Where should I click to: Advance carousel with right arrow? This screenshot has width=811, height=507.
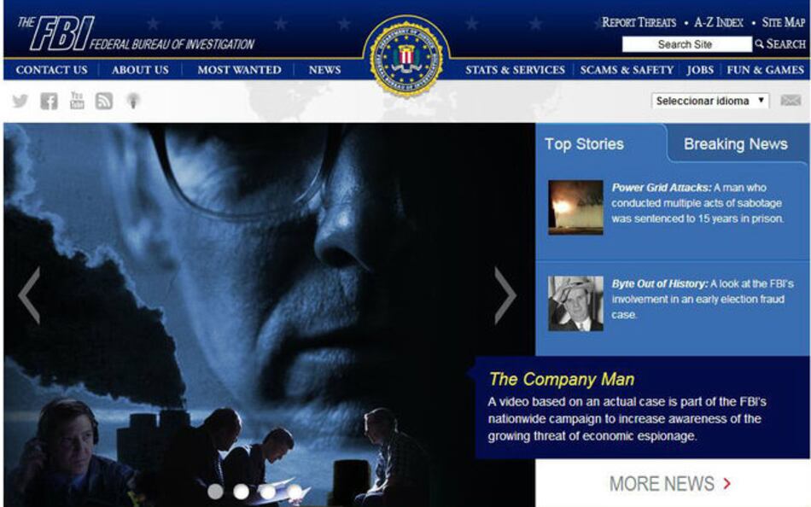(505, 295)
